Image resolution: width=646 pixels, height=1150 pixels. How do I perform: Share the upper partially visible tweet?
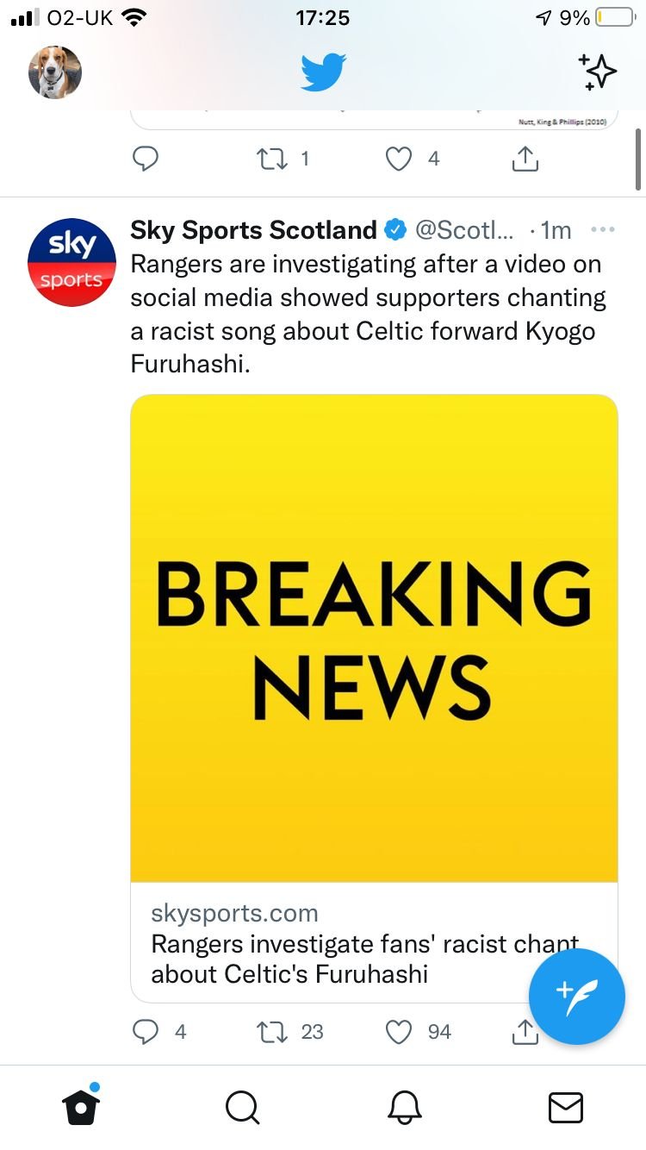(x=525, y=158)
